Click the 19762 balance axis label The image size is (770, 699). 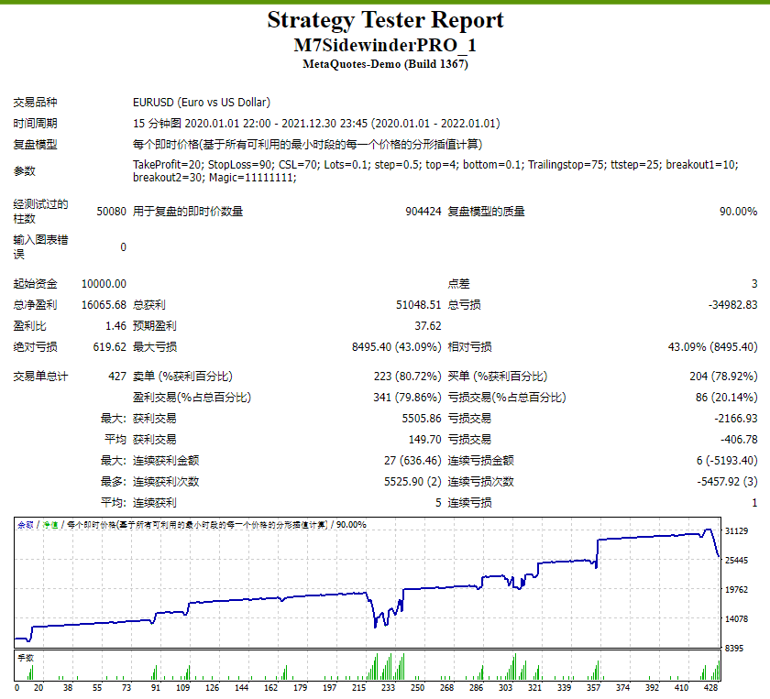(x=736, y=590)
